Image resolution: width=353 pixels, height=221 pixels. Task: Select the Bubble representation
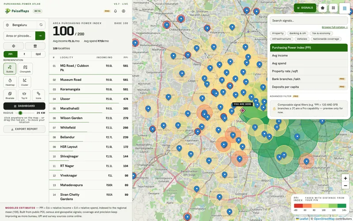[10, 69]
